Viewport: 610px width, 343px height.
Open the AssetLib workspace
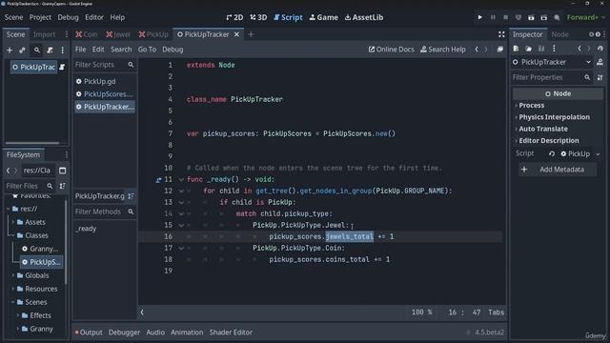[x=364, y=17]
